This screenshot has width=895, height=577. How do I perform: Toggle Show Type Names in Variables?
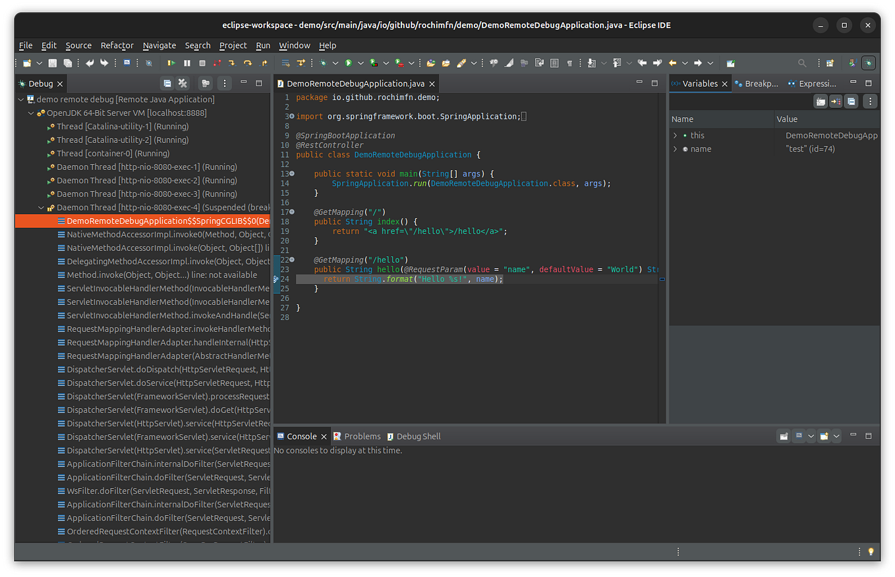[x=821, y=101]
